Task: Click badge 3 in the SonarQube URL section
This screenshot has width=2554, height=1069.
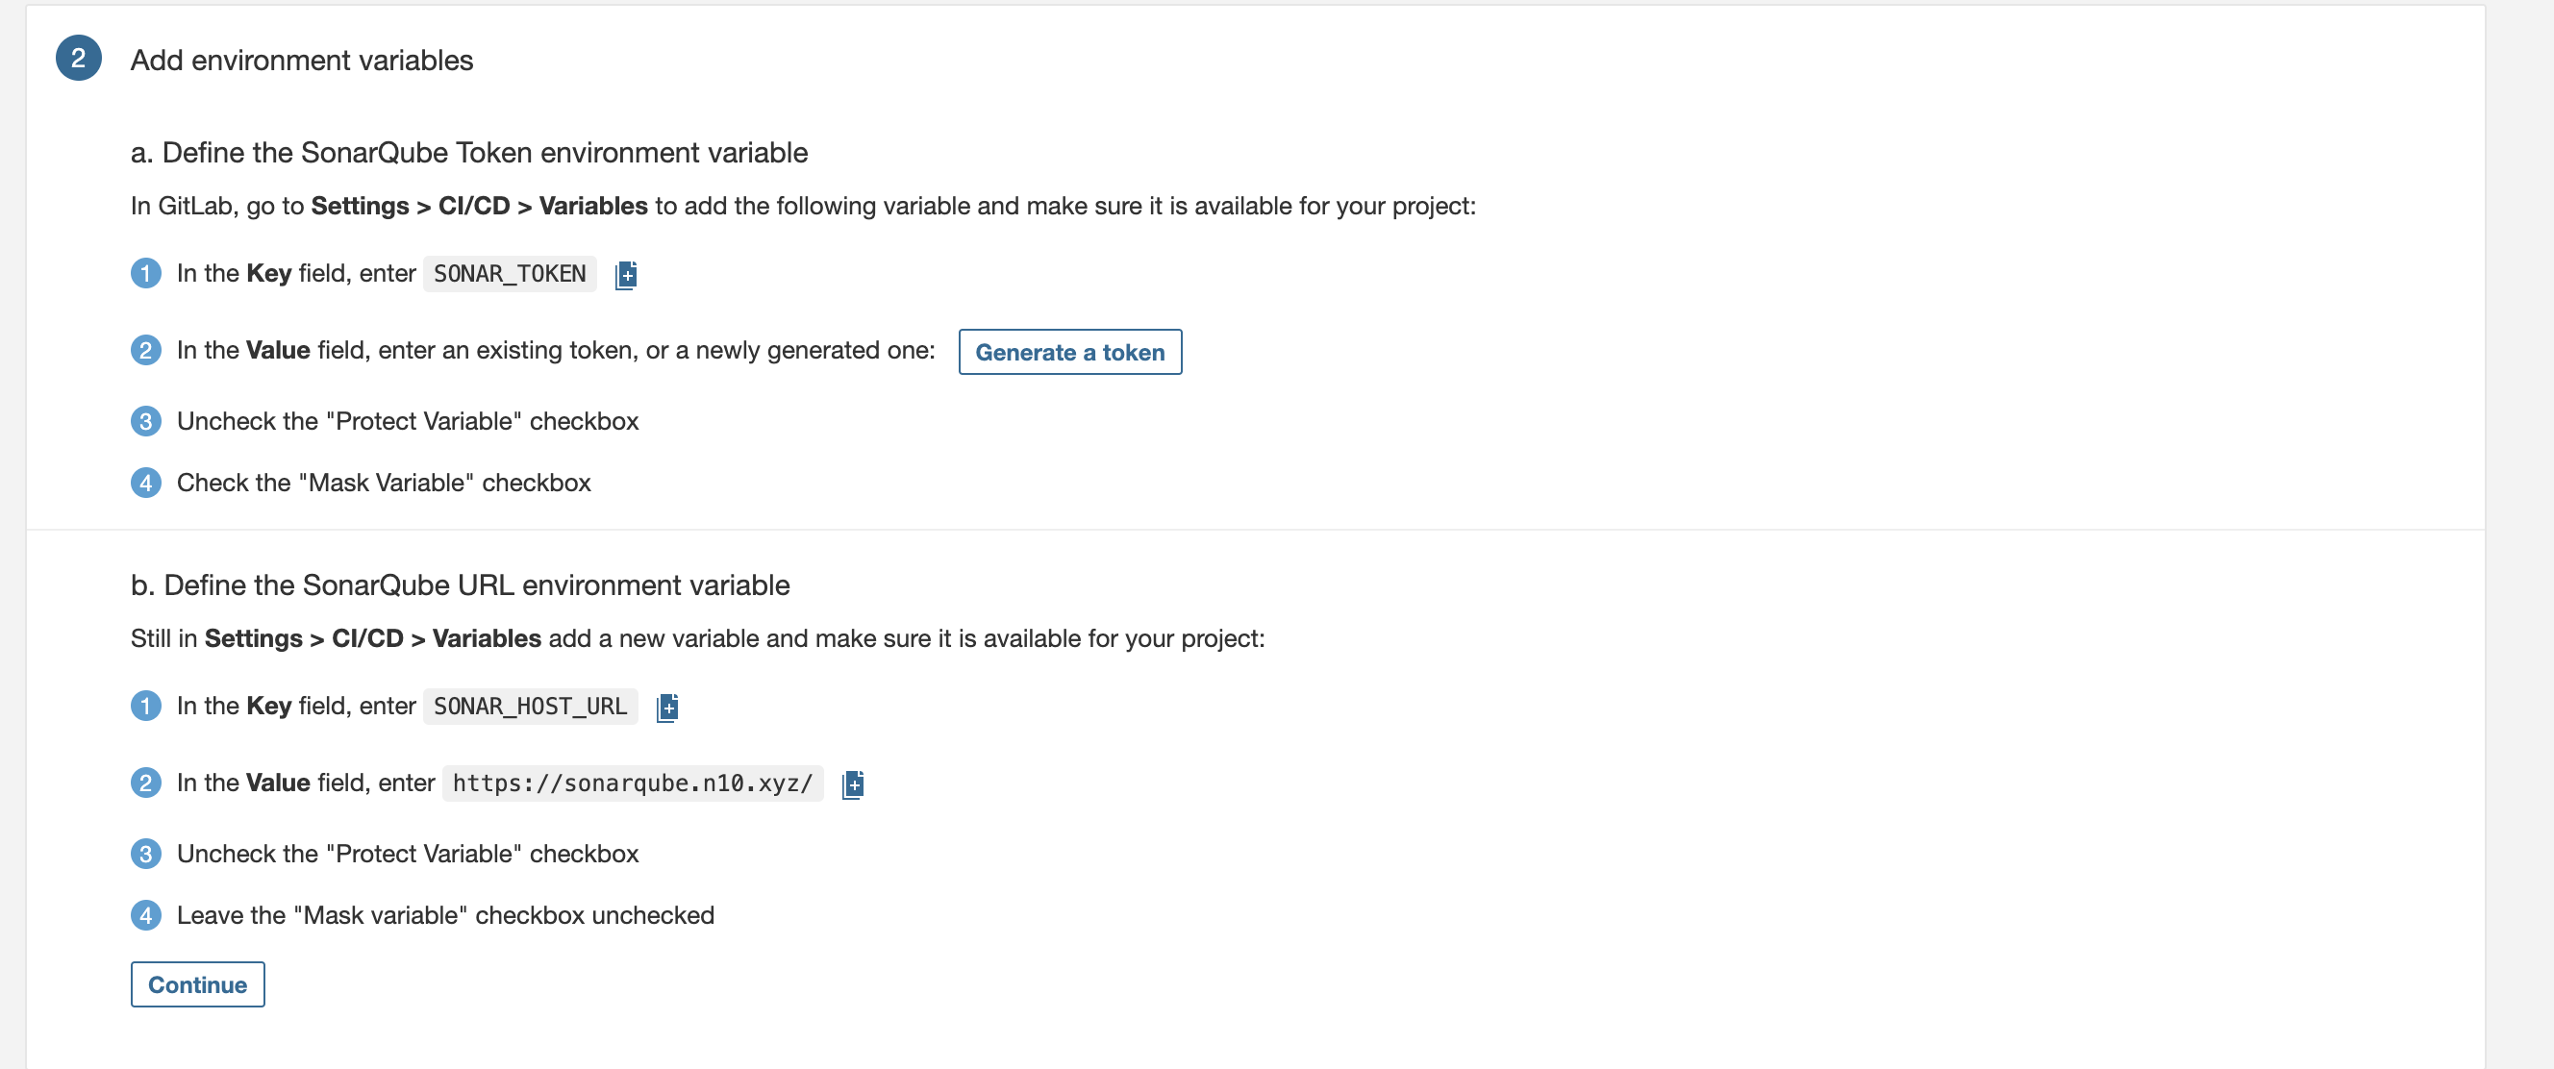Action: point(146,854)
